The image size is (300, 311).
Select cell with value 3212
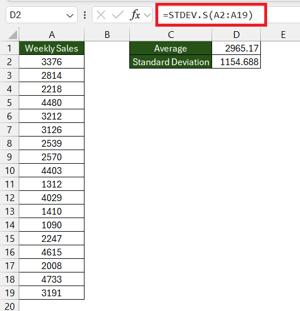52,116
